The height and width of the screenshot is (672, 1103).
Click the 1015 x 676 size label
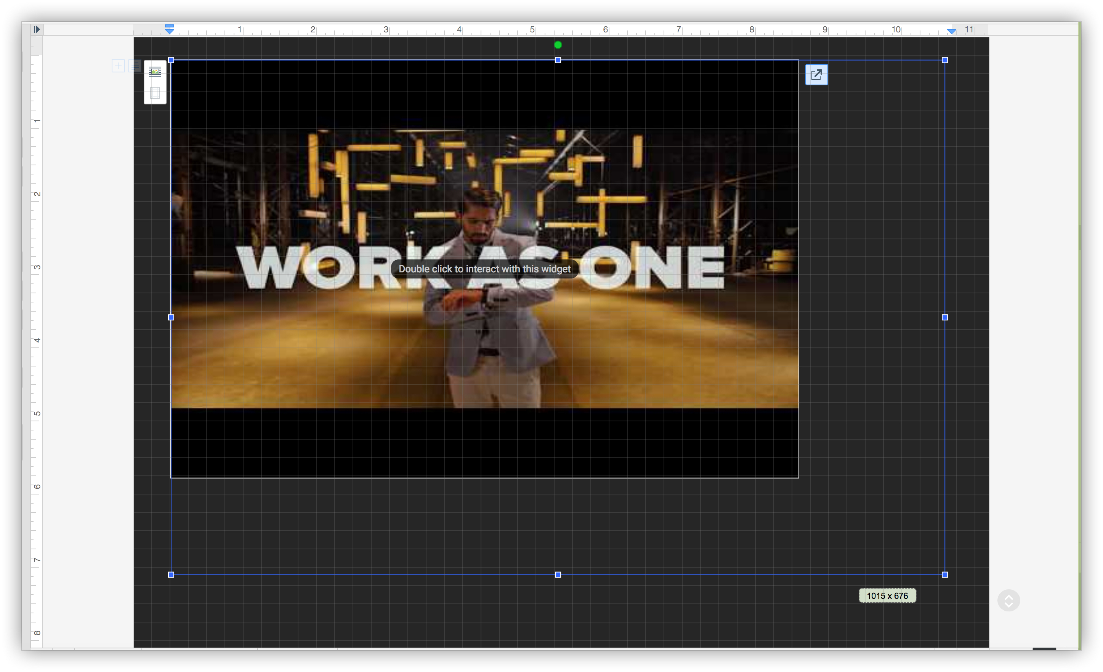[887, 595]
